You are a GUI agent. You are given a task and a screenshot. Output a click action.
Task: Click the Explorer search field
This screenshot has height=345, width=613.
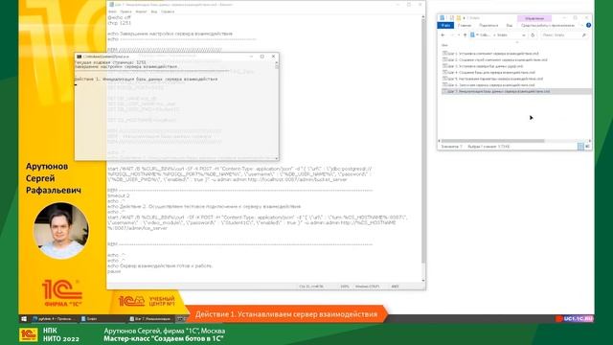coord(563,35)
